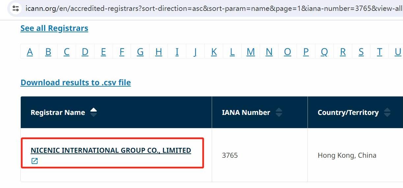Sort by IANA Number arrow icon

pyautogui.click(x=279, y=113)
